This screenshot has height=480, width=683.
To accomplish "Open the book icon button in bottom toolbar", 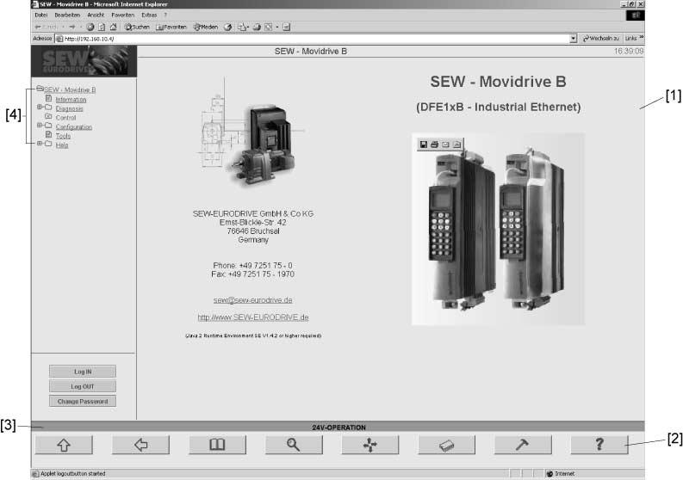I will click(217, 445).
